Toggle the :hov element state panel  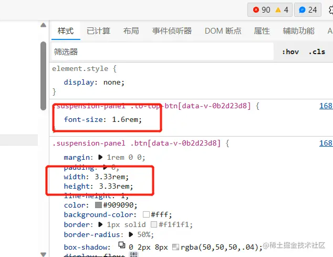pos(290,52)
